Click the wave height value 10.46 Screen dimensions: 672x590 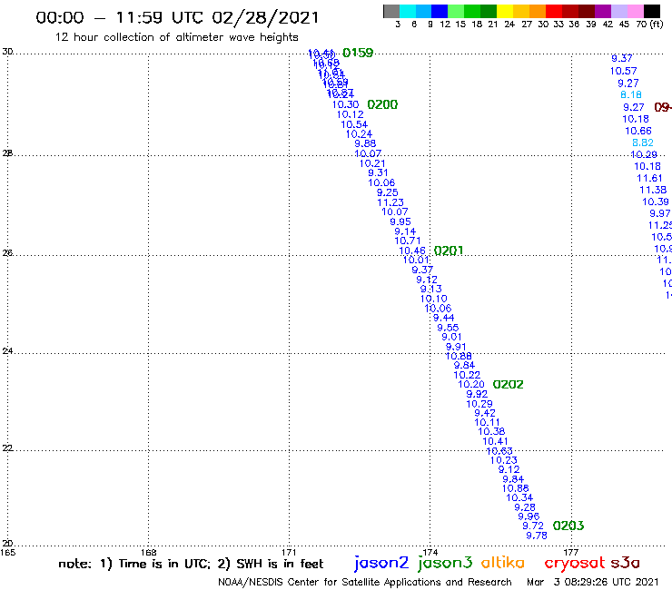point(412,251)
